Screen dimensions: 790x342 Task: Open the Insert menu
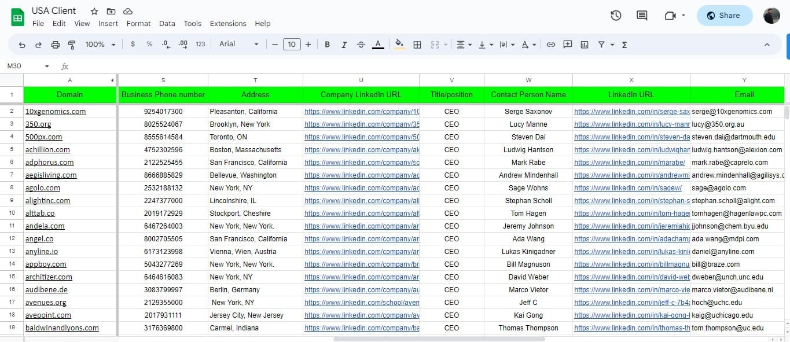(108, 24)
